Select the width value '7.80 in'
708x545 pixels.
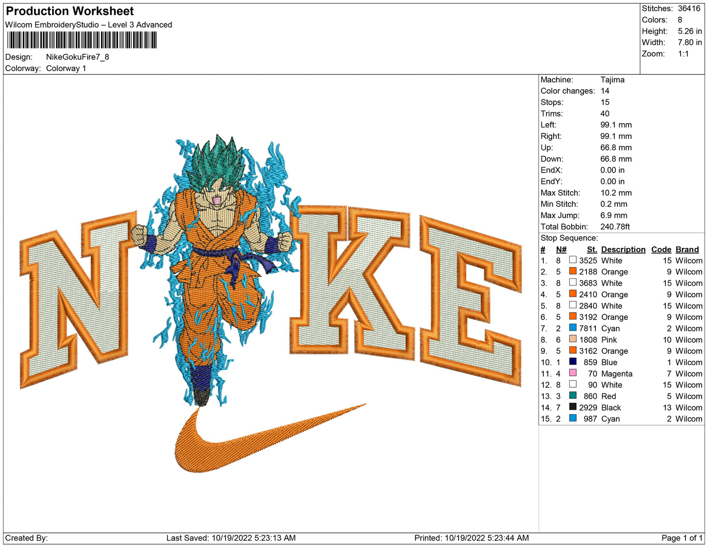[690, 42]
